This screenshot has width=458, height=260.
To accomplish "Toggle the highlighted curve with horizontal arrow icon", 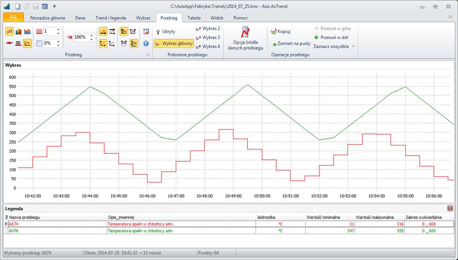I will [x=103, y=31].
